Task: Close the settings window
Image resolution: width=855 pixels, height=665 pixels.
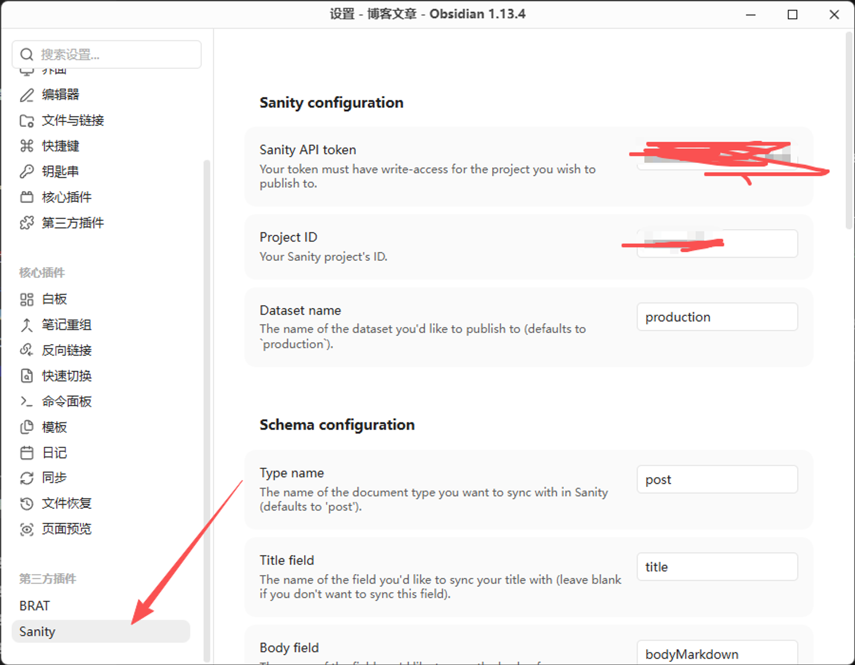Action: point(834,14)
